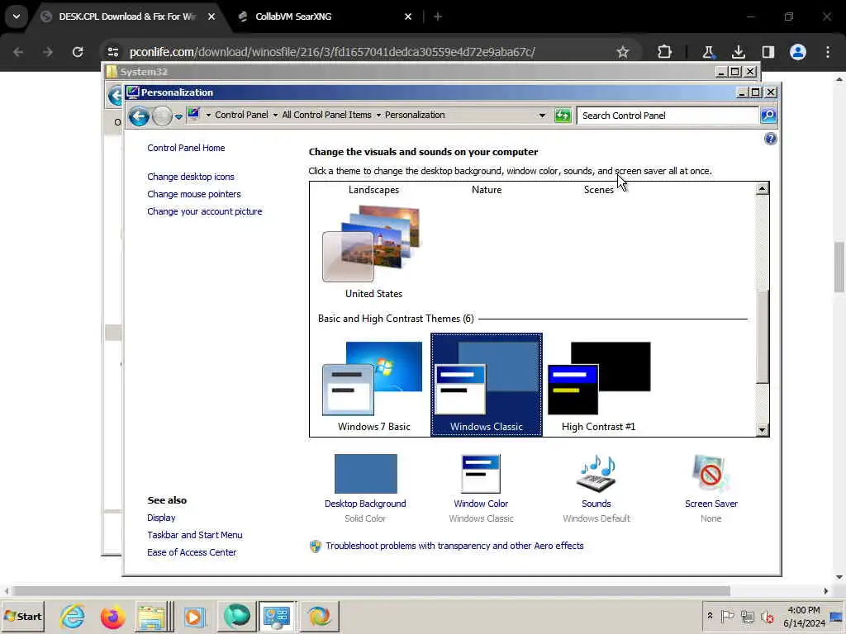Screen dimensions: 846x634
Task: Open browser Downloads icon
Action: coord(738,52)
